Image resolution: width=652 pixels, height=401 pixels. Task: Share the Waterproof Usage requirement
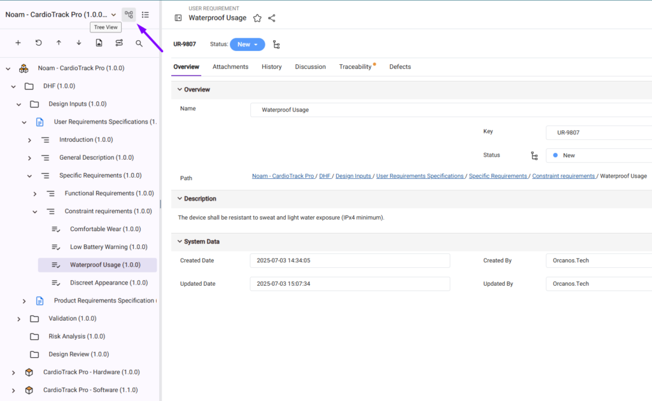(272, 18)
